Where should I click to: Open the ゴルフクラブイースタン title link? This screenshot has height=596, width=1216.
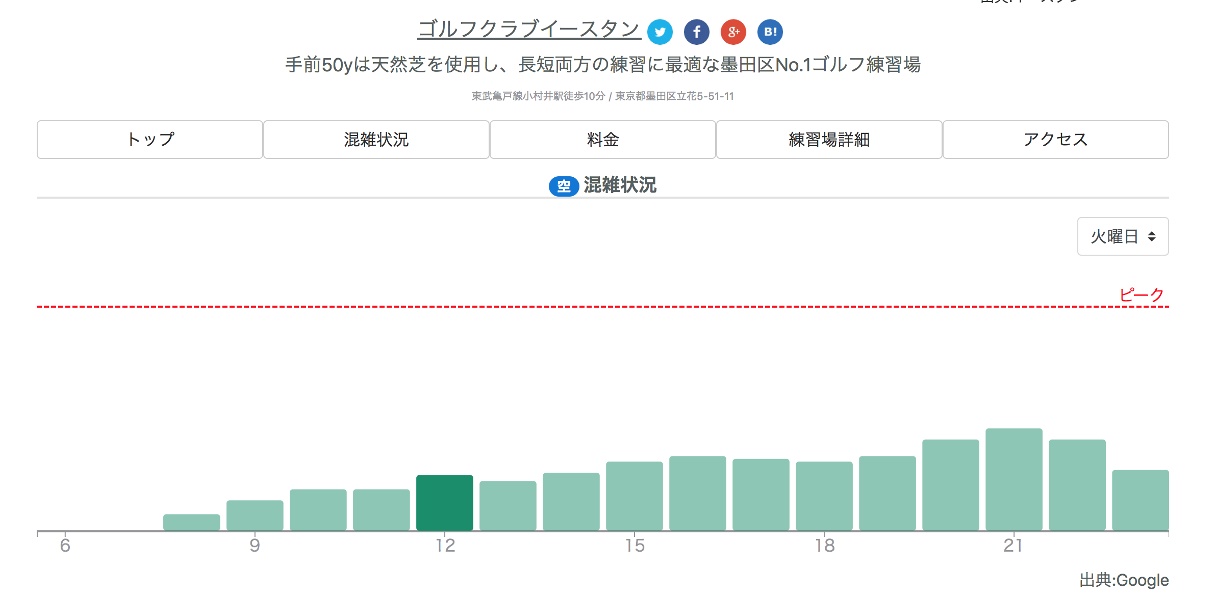529,29
